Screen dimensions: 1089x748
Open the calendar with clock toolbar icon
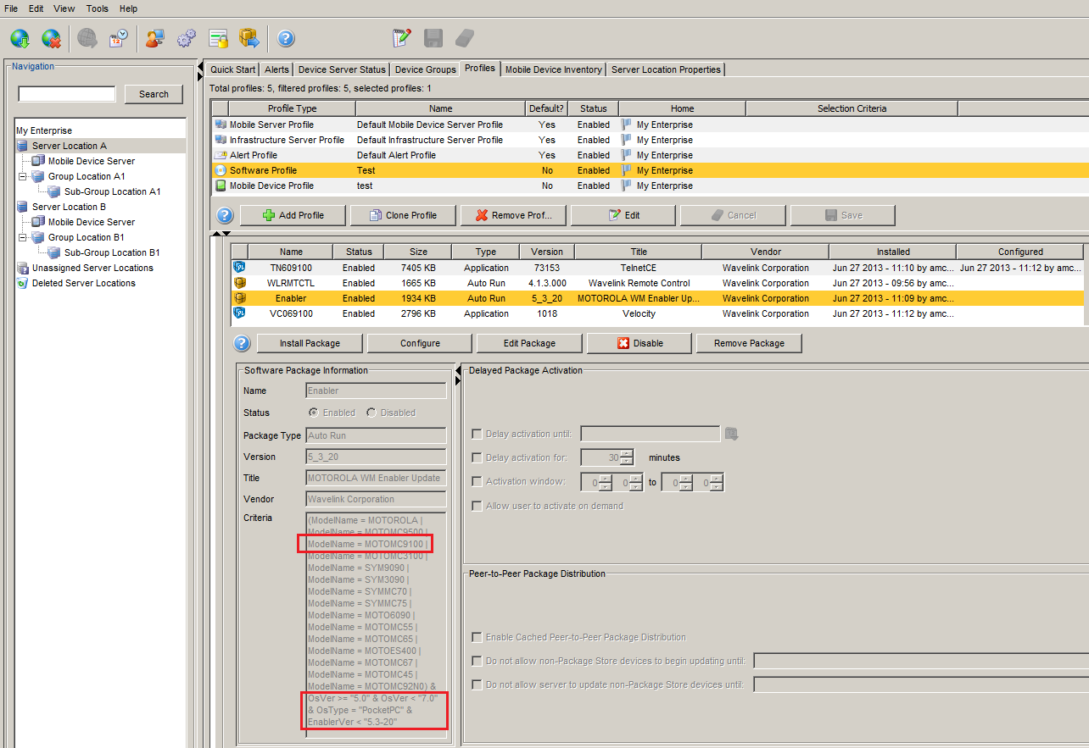point(120,38)
